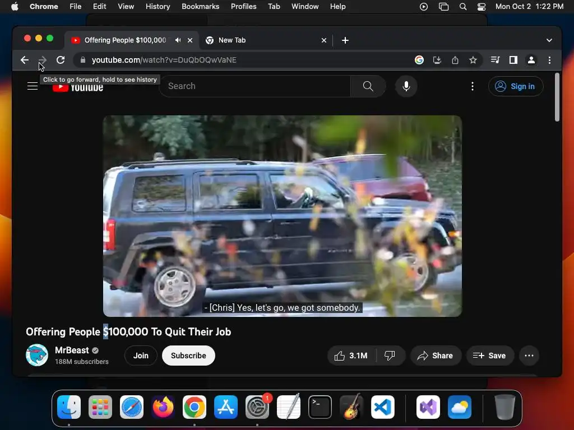Image resolution: width=574 pixels, height=430 pixels.
Task: Open the Stage Manager menu bar icon
Action: [x=444, y=7]
